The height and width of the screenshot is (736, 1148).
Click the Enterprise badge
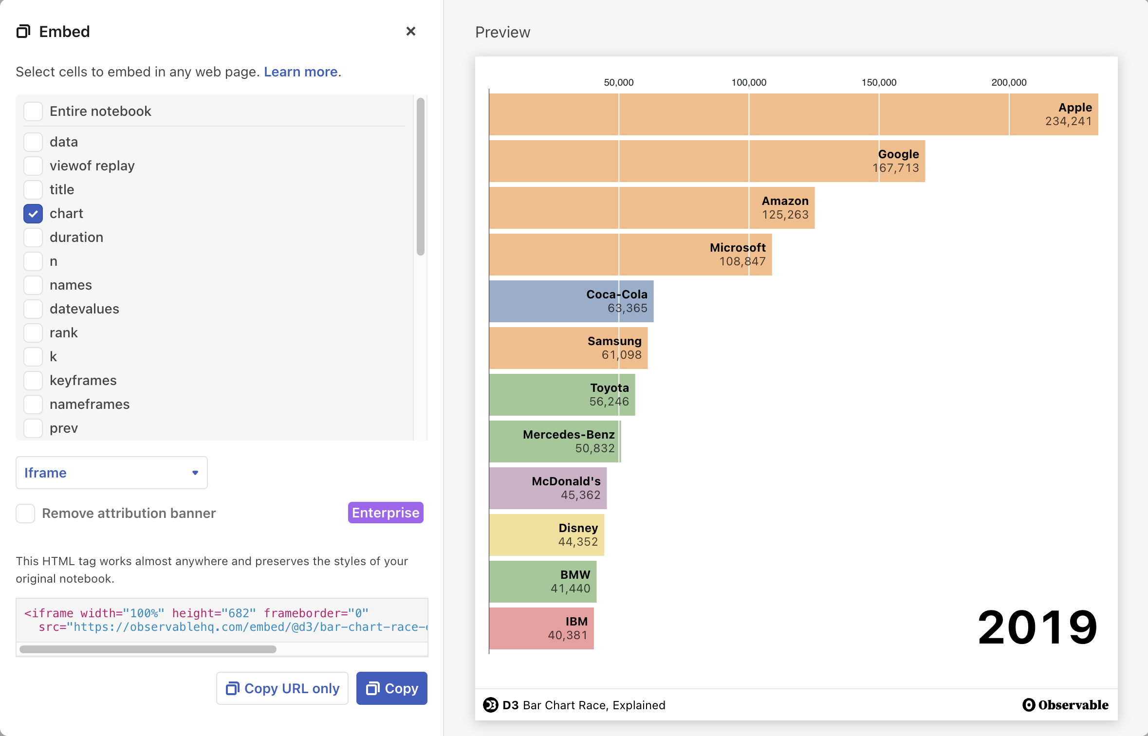coord(385,513)
